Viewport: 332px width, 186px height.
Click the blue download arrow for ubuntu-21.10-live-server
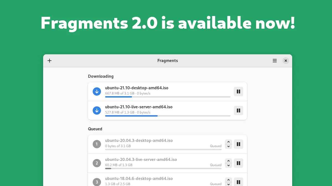97,110
